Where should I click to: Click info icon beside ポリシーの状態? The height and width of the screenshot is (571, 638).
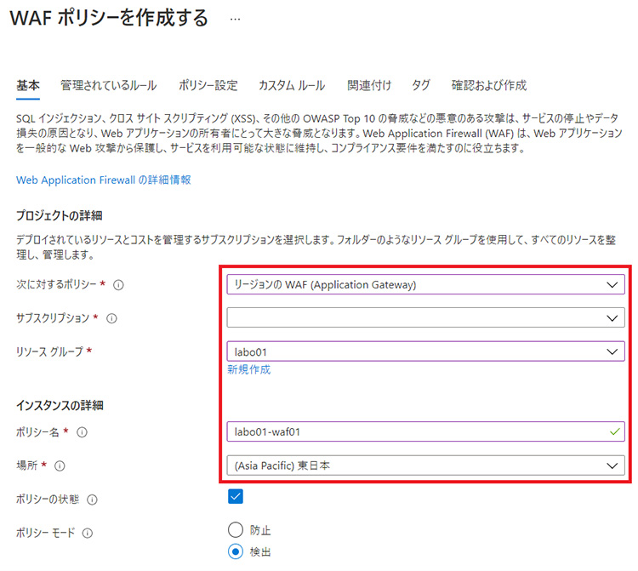92,500
